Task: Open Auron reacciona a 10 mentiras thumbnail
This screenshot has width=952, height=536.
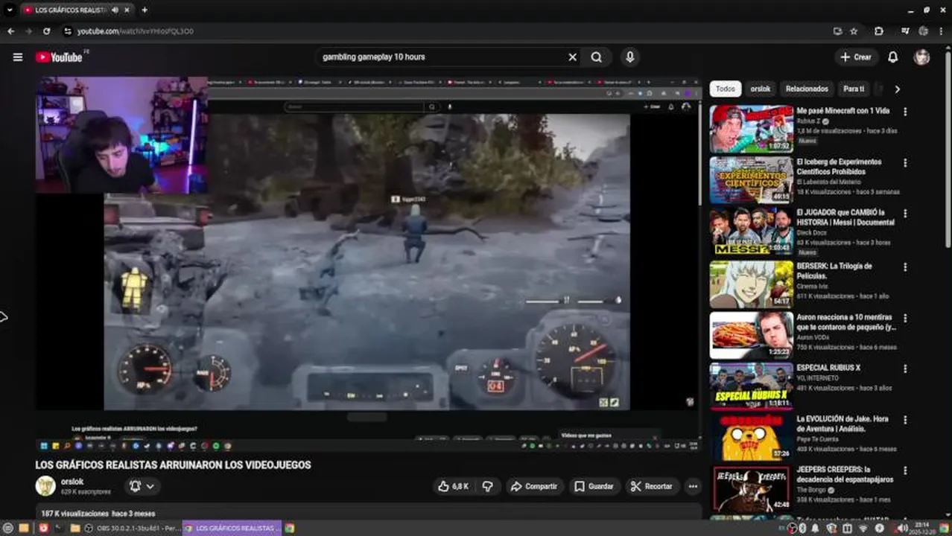Action: point(751,335)
